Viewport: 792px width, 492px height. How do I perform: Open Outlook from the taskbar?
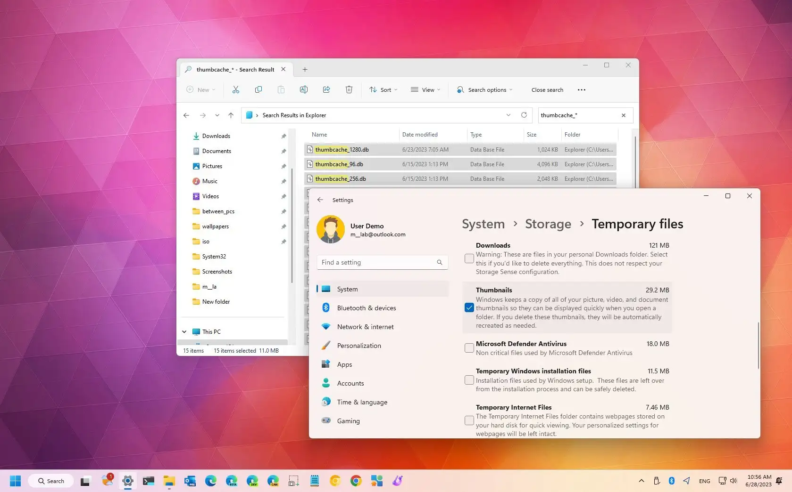190,481
